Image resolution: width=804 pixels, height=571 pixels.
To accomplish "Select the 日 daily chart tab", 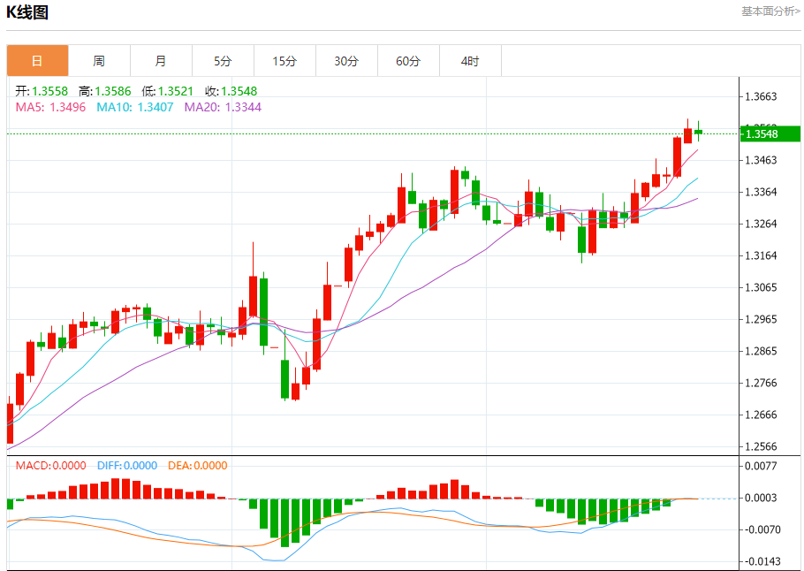I will coord(37,60).
